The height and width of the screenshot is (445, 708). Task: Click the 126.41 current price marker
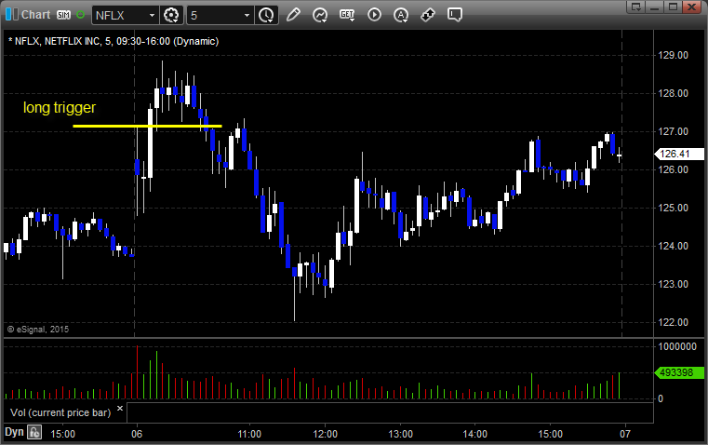pyautogui.click(x=679, y=154)
